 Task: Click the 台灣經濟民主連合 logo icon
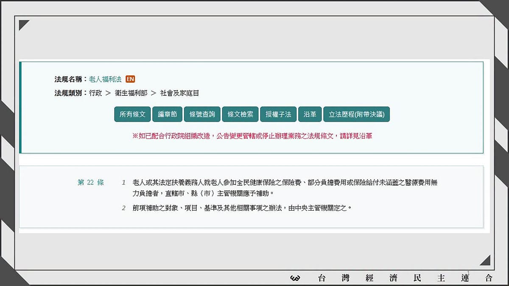click(x=295, y=278)
